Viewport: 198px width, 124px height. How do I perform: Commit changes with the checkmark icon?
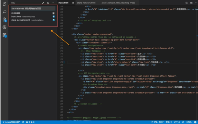click(43, 3)
